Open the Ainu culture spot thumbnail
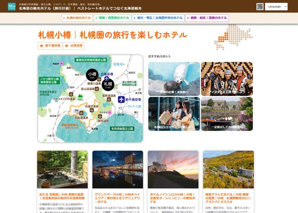Image resolution: width=298 pixels, height=213 pixels. [227, 79]
